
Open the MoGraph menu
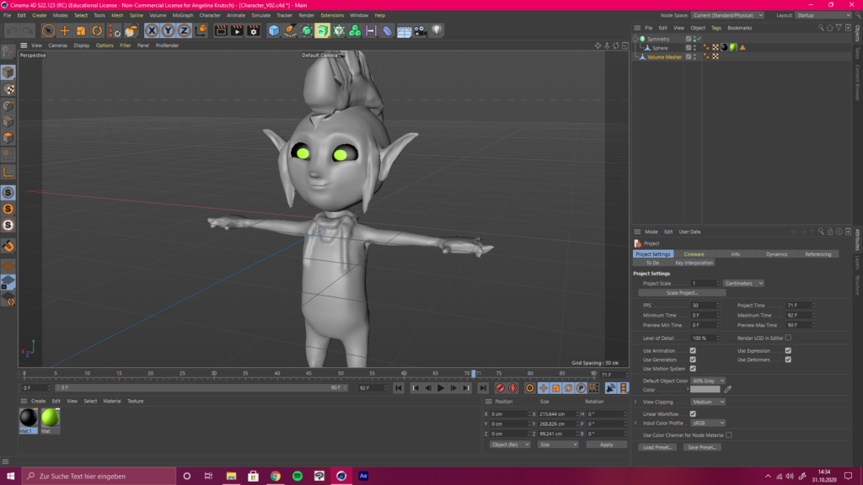click(x=182, y=15)
